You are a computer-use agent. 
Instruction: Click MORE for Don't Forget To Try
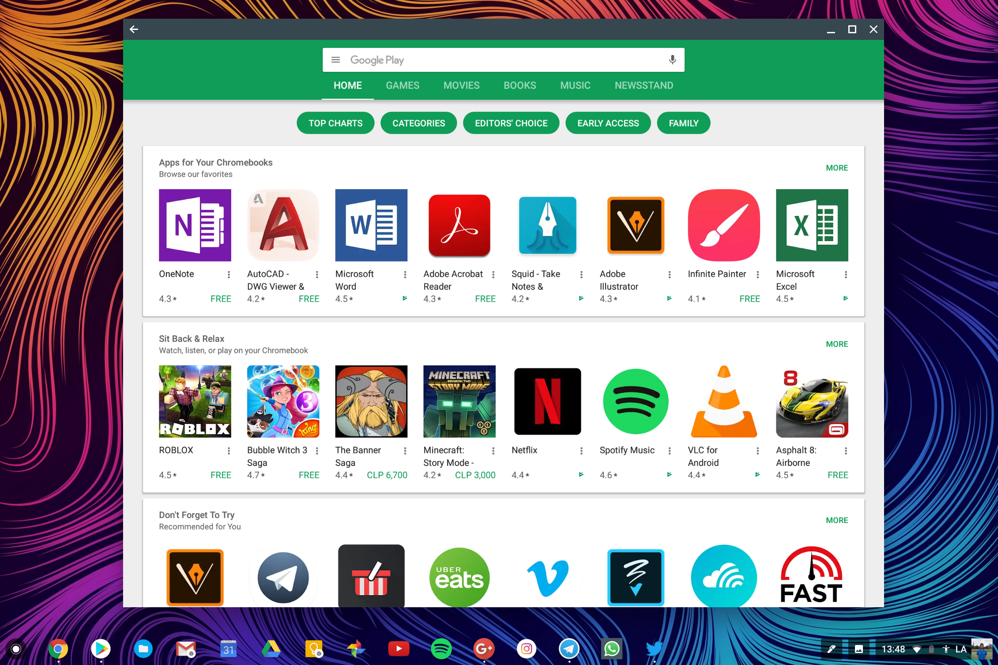pyautogui.click(x=837, y=520)
